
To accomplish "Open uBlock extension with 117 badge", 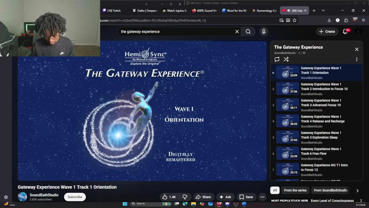I will point(355,20).
